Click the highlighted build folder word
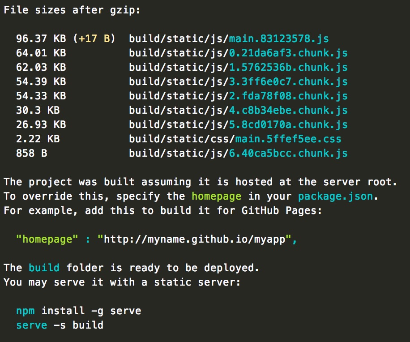Screen dimensions: 410x342 tap(44, 268)
